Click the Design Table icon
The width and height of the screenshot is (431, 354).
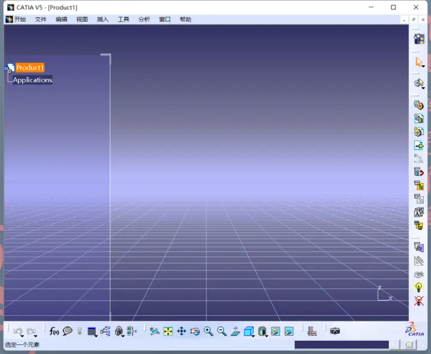point(92,331)
